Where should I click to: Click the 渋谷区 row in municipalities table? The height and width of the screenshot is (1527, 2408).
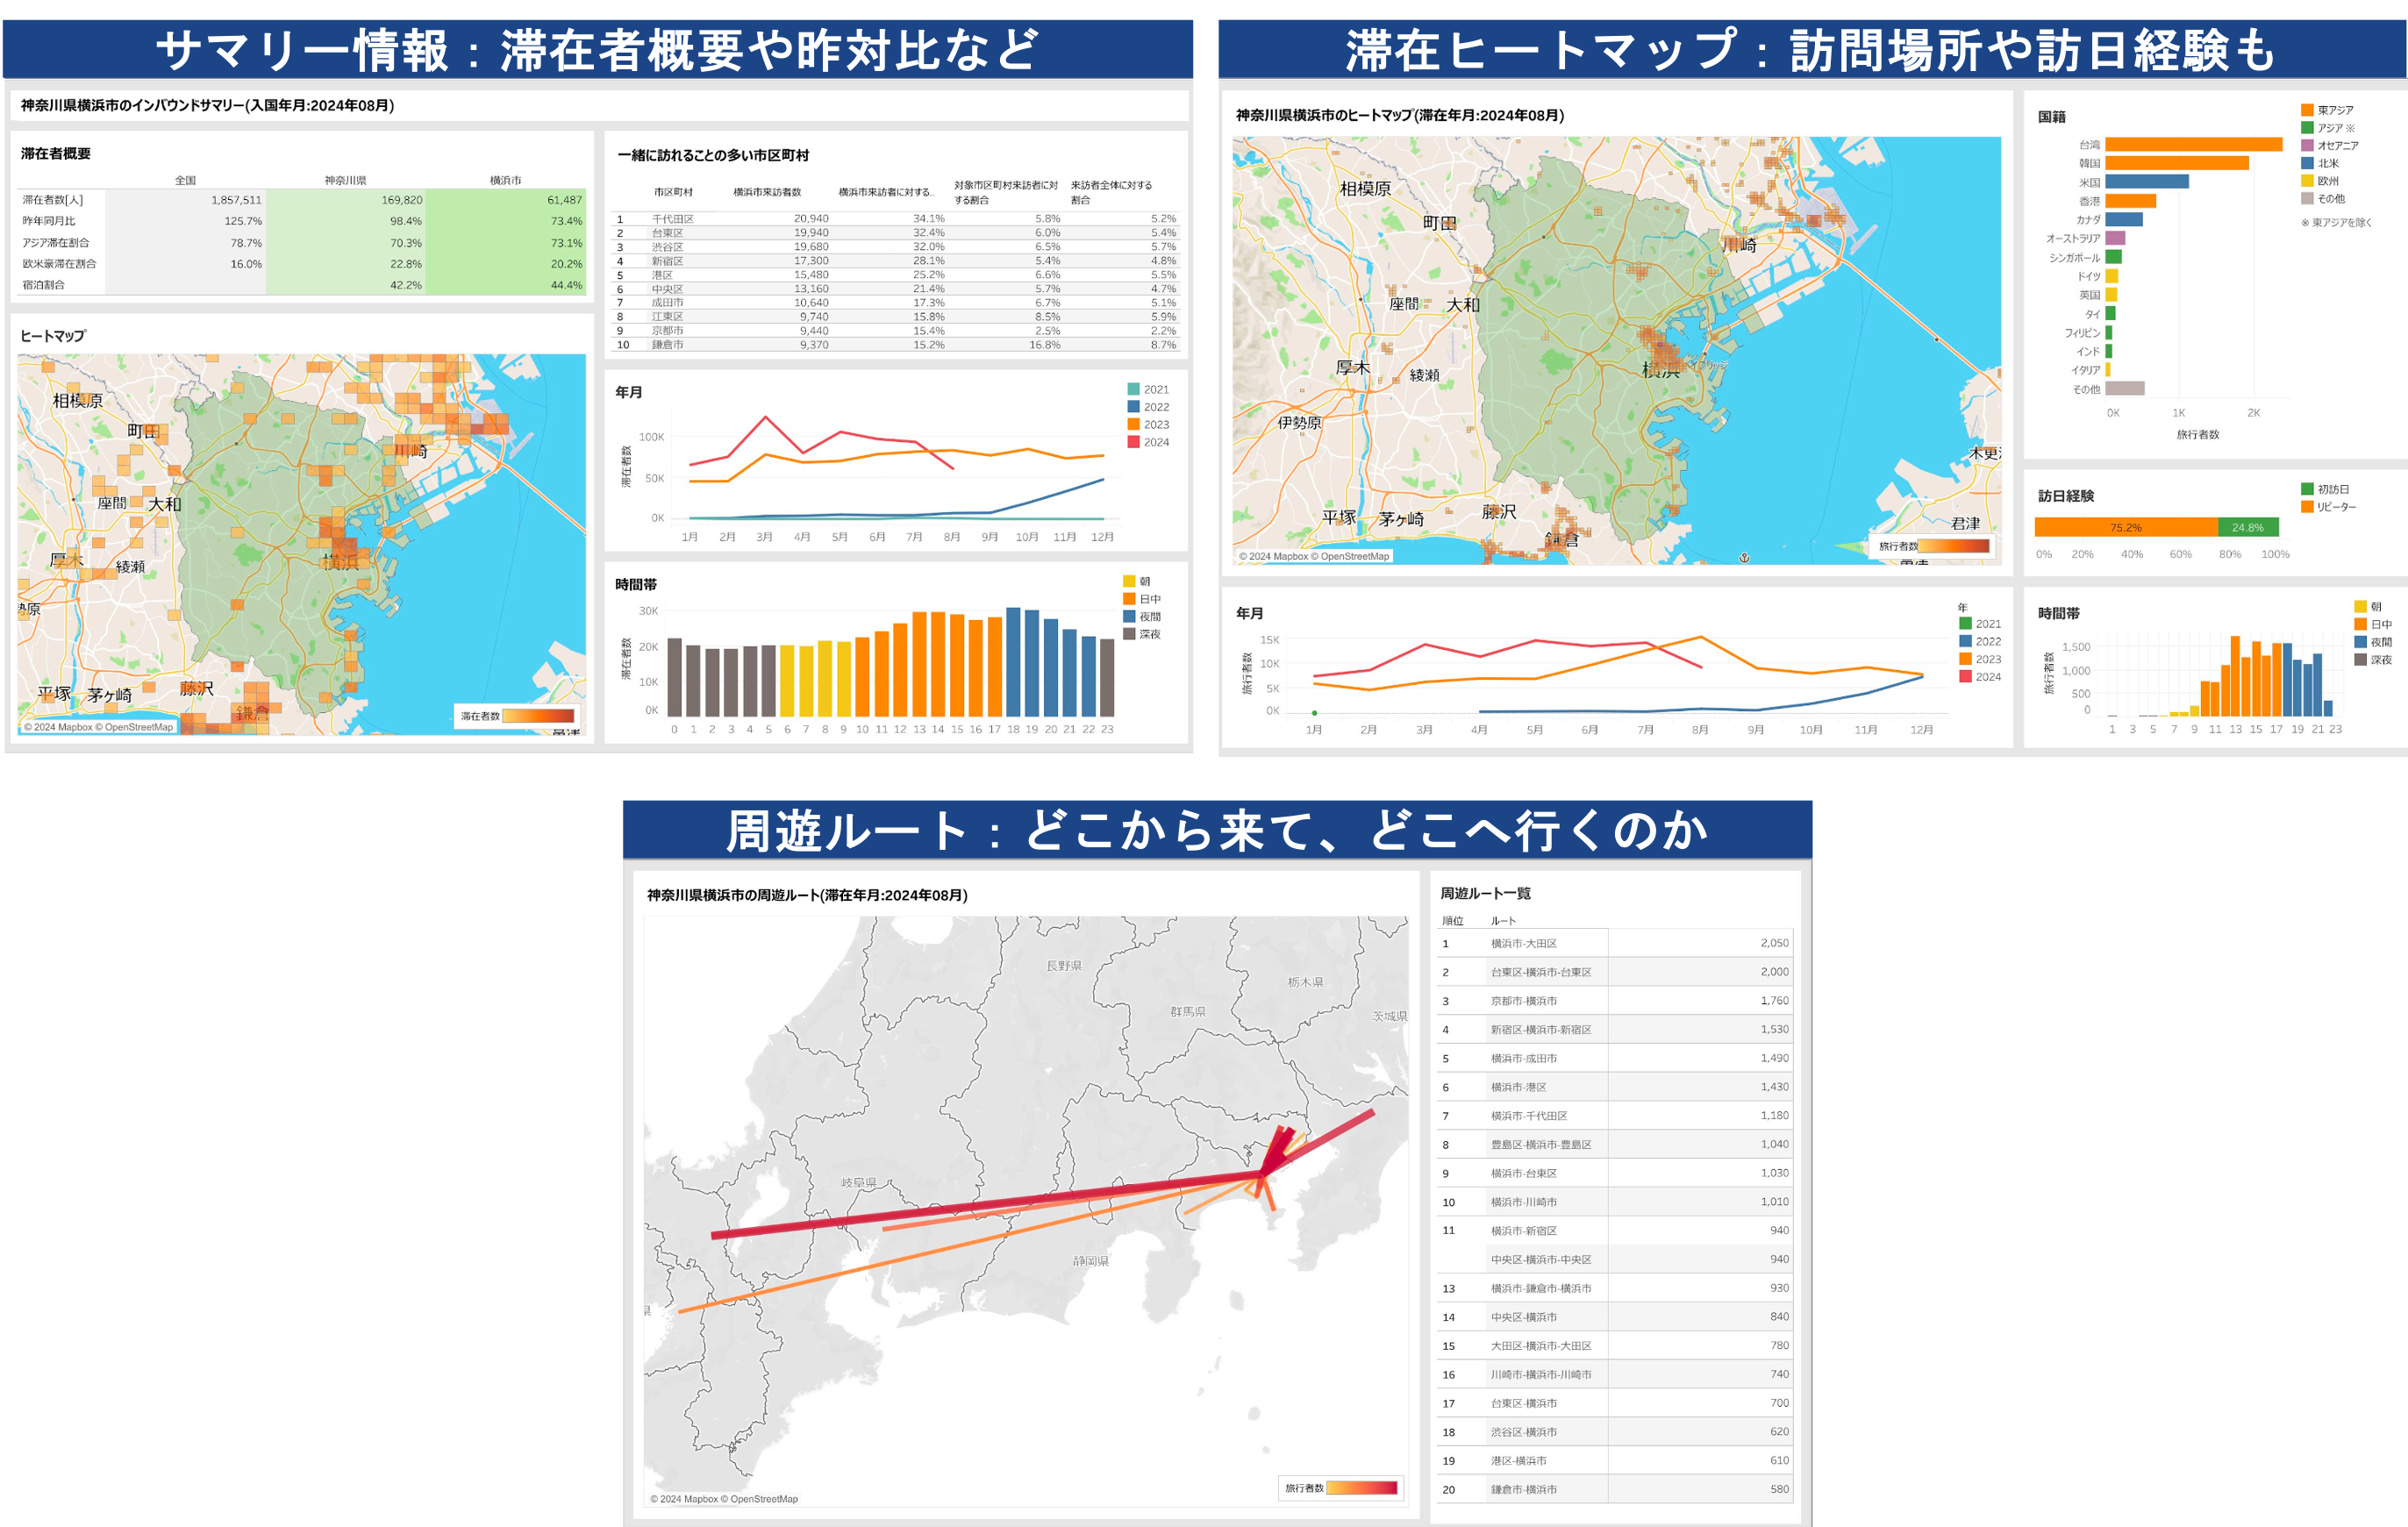(896, 246)
